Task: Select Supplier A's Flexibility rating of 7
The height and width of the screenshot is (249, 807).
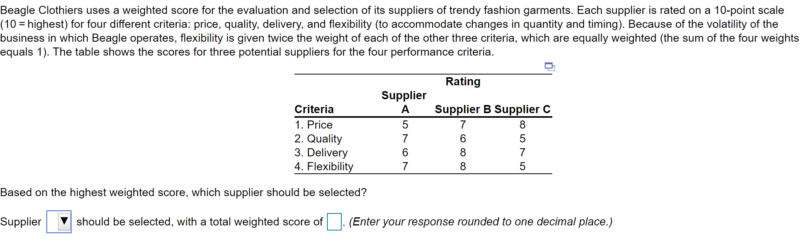Action: click(405, 166)
